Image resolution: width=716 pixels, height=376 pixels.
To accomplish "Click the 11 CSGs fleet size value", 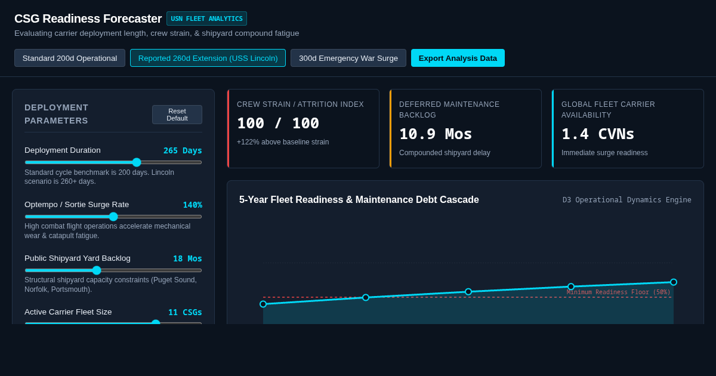I will point(185,312).
